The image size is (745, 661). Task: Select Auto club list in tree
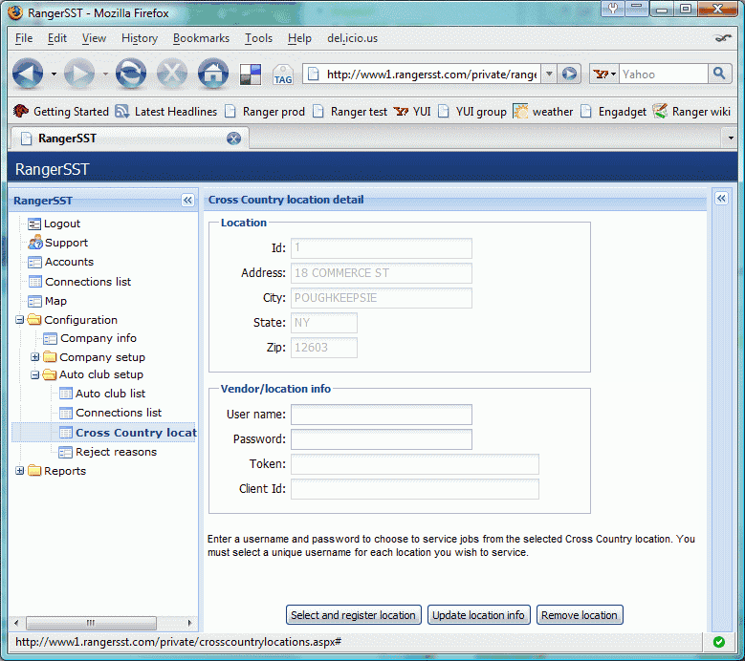(x=110, y=394)
